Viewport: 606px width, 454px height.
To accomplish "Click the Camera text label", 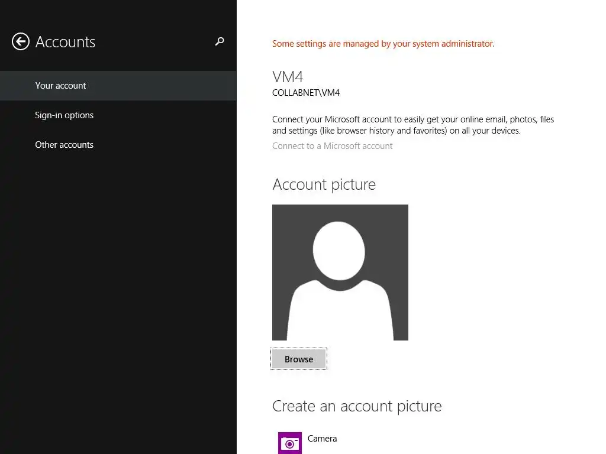I will point(322,439).
